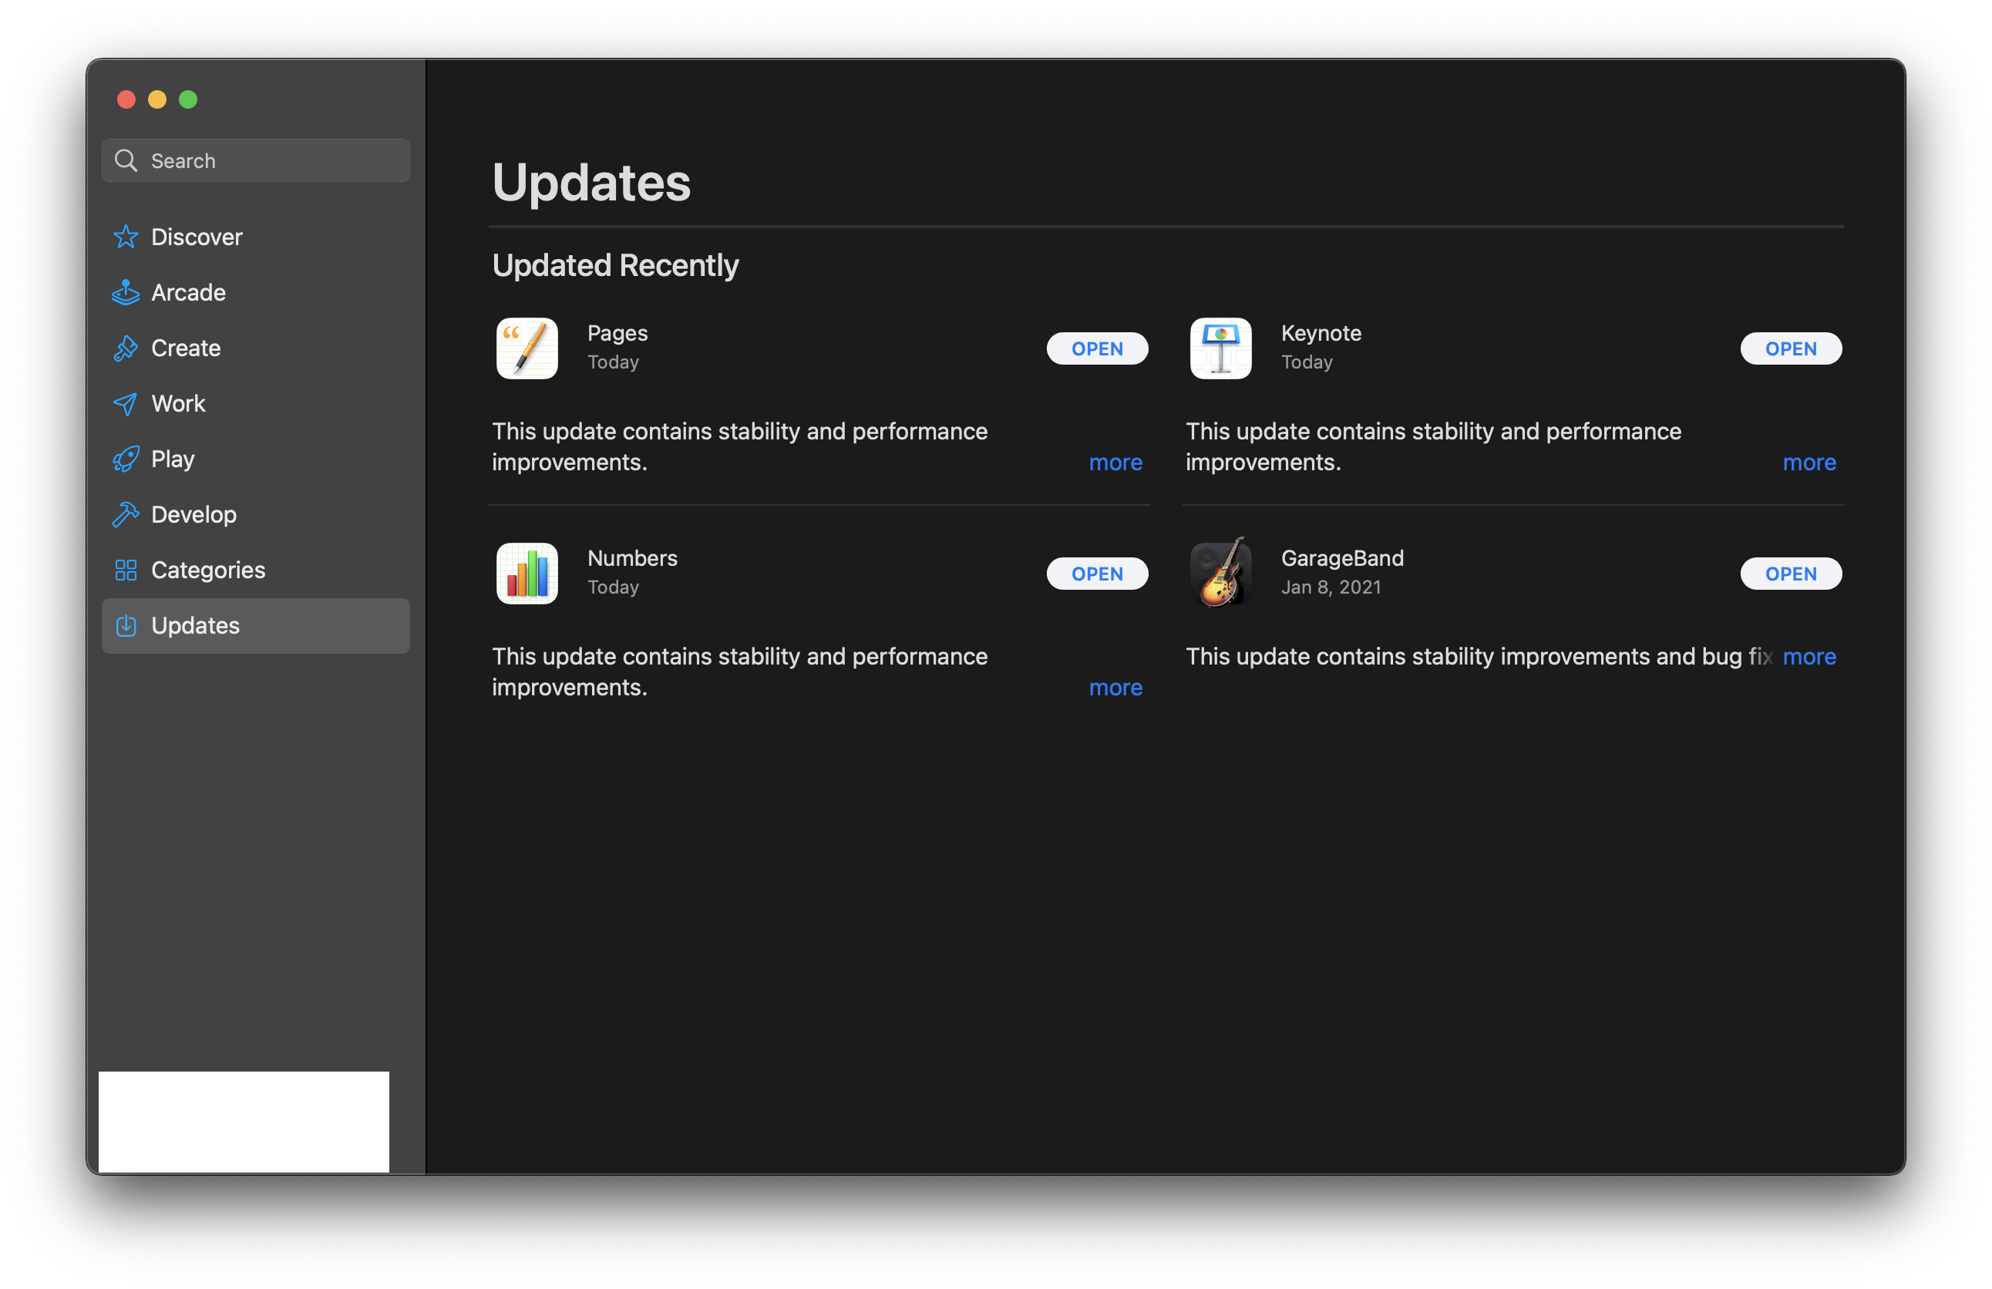
Task: Click more for Numbers update details
Action: click(1115, 685)
